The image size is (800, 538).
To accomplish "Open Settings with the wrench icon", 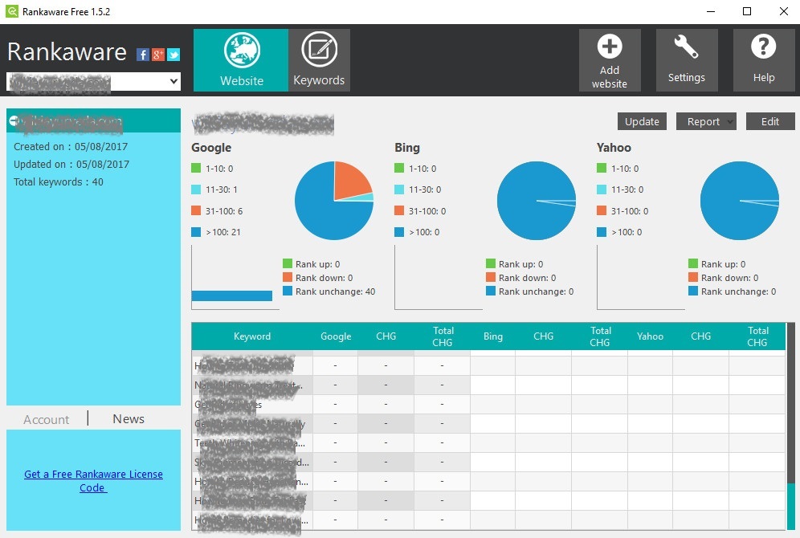I will (x=687, y=60).
